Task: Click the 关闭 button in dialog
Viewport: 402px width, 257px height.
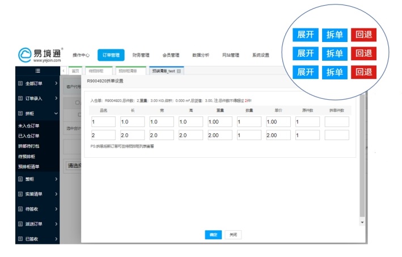Action: pyautogui.click(x=232, y=234)
